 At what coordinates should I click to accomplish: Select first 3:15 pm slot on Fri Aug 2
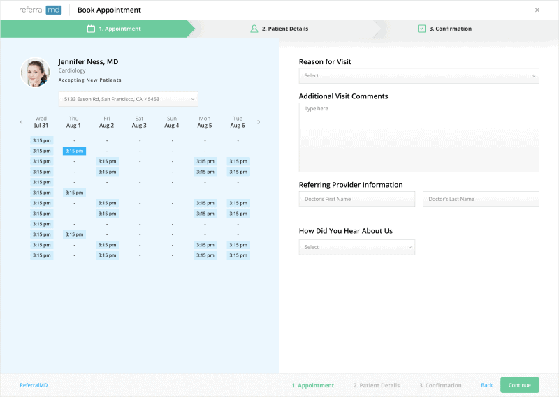[x=108, y=161]
